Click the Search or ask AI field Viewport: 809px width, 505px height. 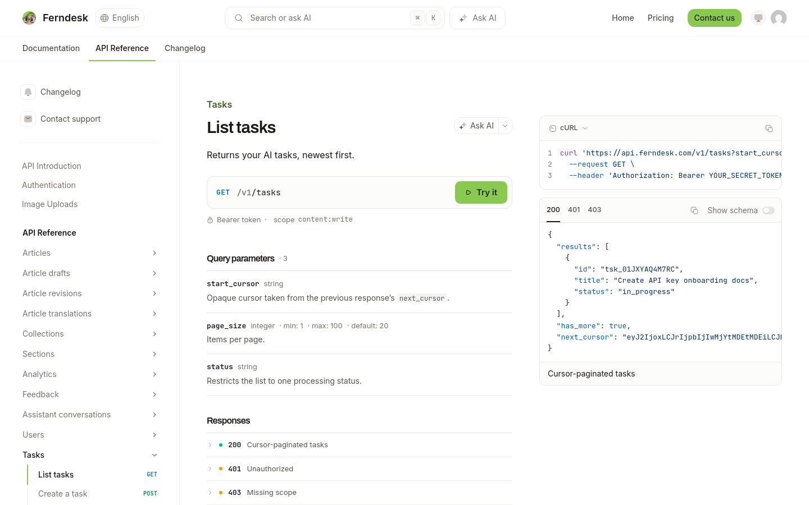coord(335,18)
